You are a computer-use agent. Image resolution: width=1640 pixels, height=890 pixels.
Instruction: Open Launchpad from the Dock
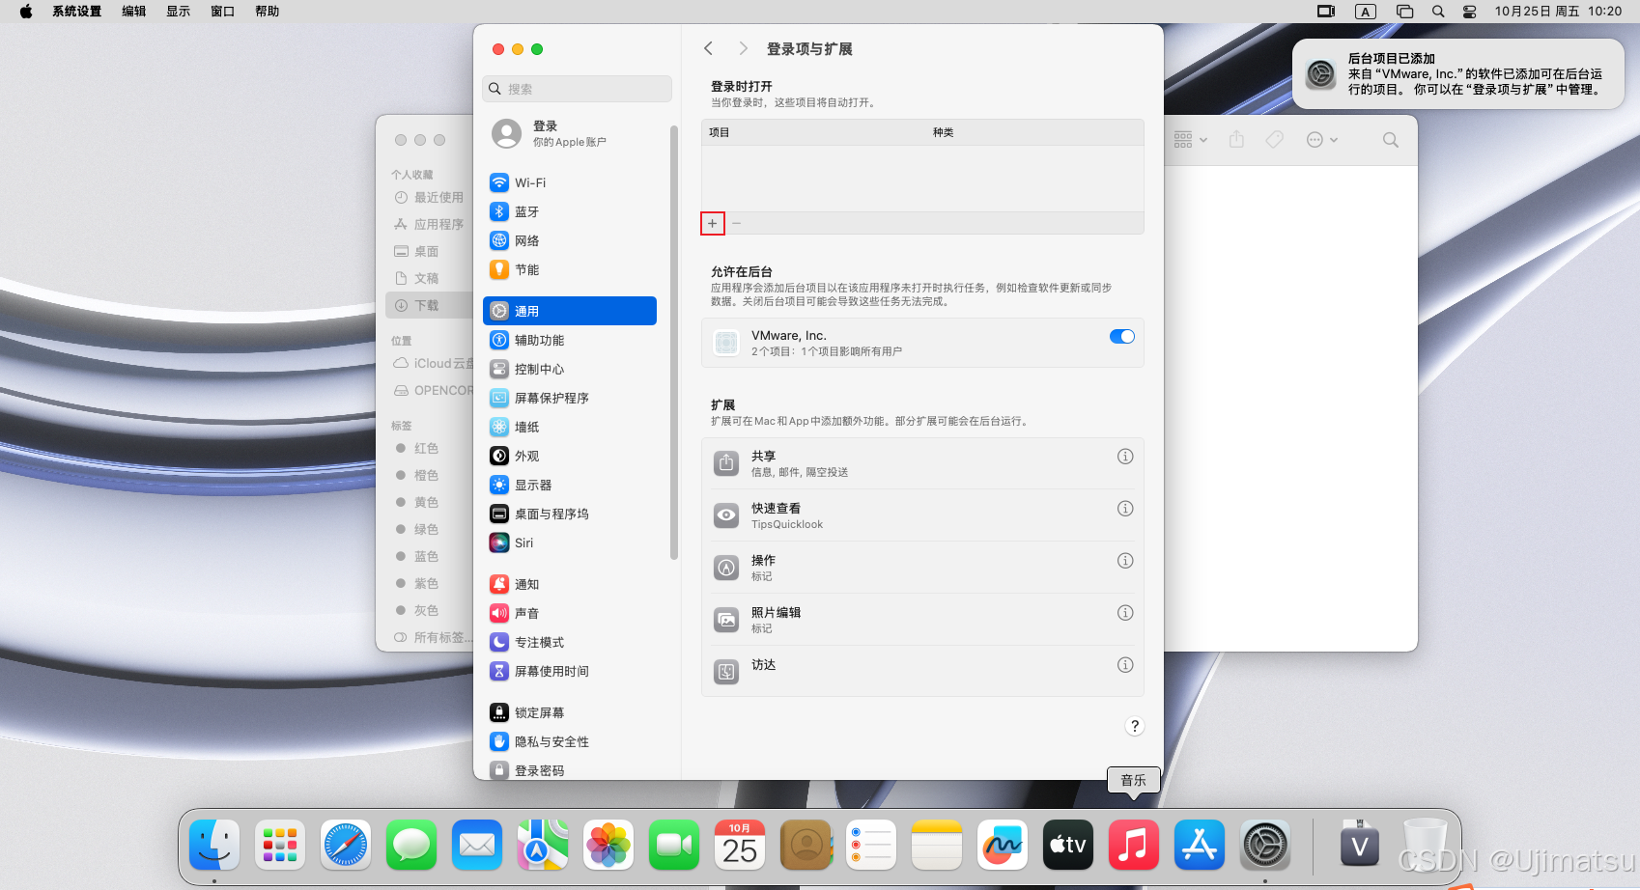tap(280, 846)
